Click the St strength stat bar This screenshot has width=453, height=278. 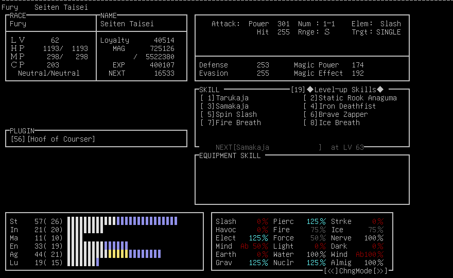tap(122, 221)
